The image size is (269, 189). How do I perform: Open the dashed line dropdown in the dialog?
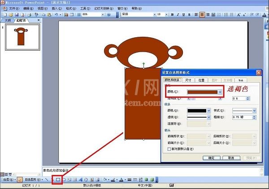(x=209, y=117)
